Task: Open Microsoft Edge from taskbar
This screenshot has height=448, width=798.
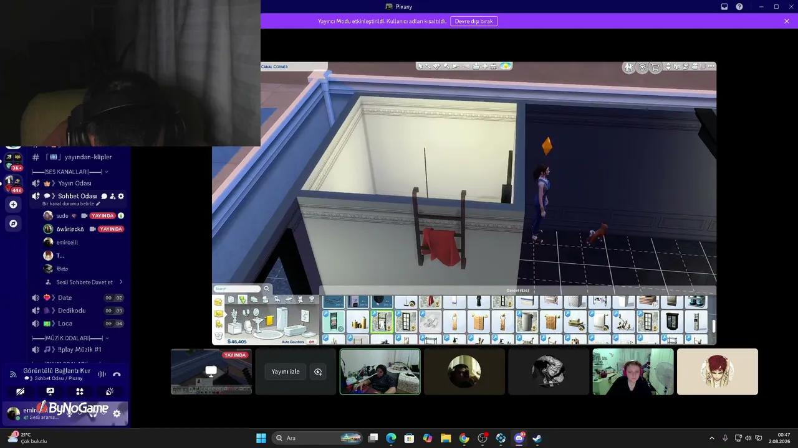Action: point(391,438)
